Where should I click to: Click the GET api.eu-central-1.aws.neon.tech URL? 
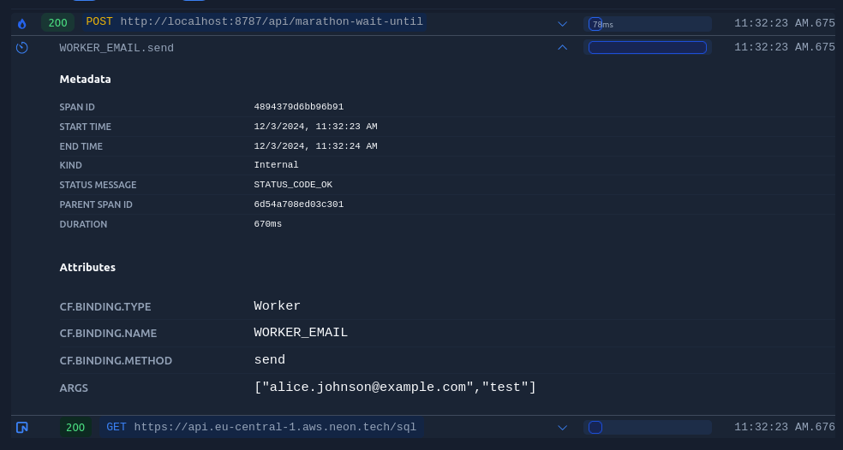click(x=274, y=427)
